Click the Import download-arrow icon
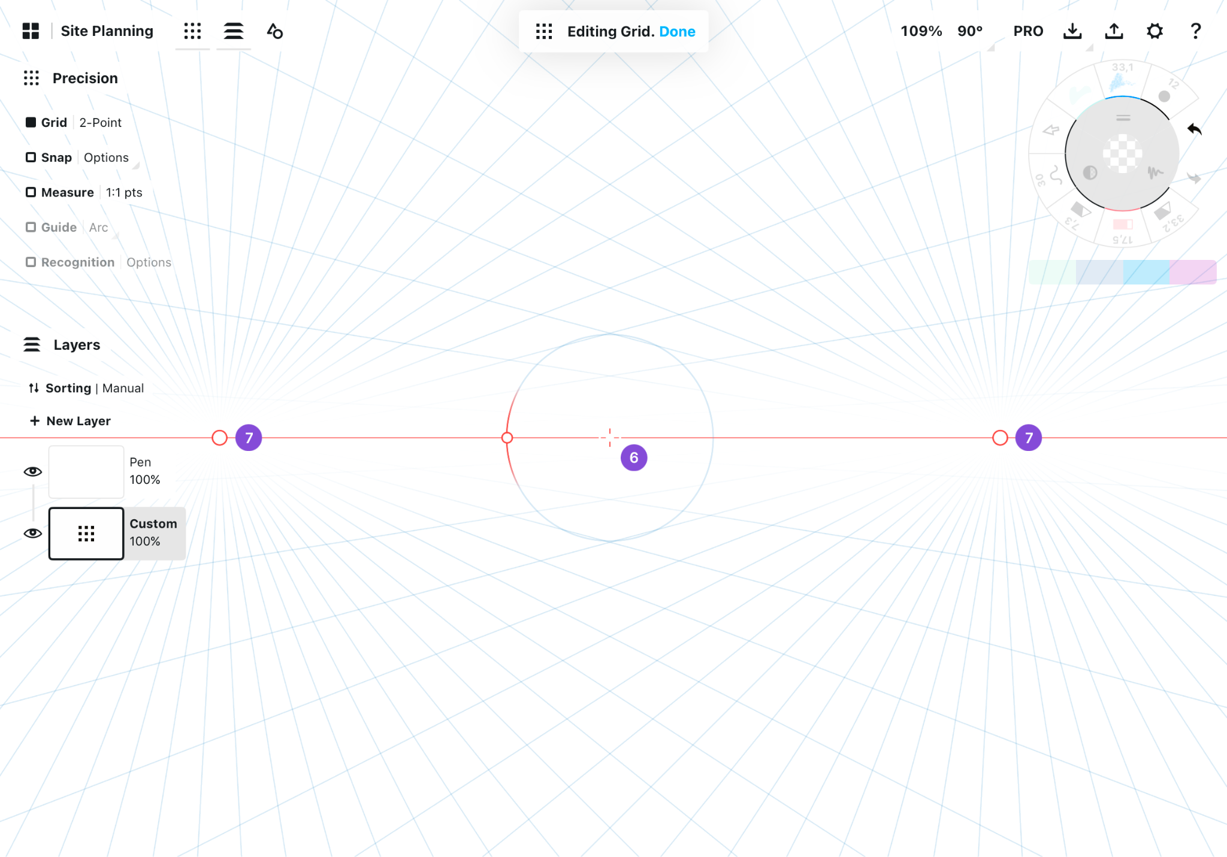The width and height of the screenshot is (1227, 857). point(1072,31)
